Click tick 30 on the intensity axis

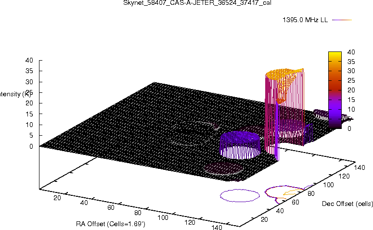click(x=29, y=82)
